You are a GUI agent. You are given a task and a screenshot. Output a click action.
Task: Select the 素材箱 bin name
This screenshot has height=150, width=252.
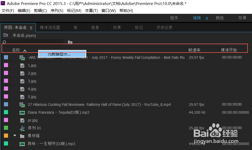click(34, 136)
